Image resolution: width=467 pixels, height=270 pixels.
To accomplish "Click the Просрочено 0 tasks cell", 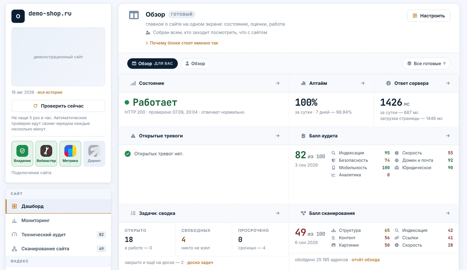I will pyautogui.click(x=260, y=239).
